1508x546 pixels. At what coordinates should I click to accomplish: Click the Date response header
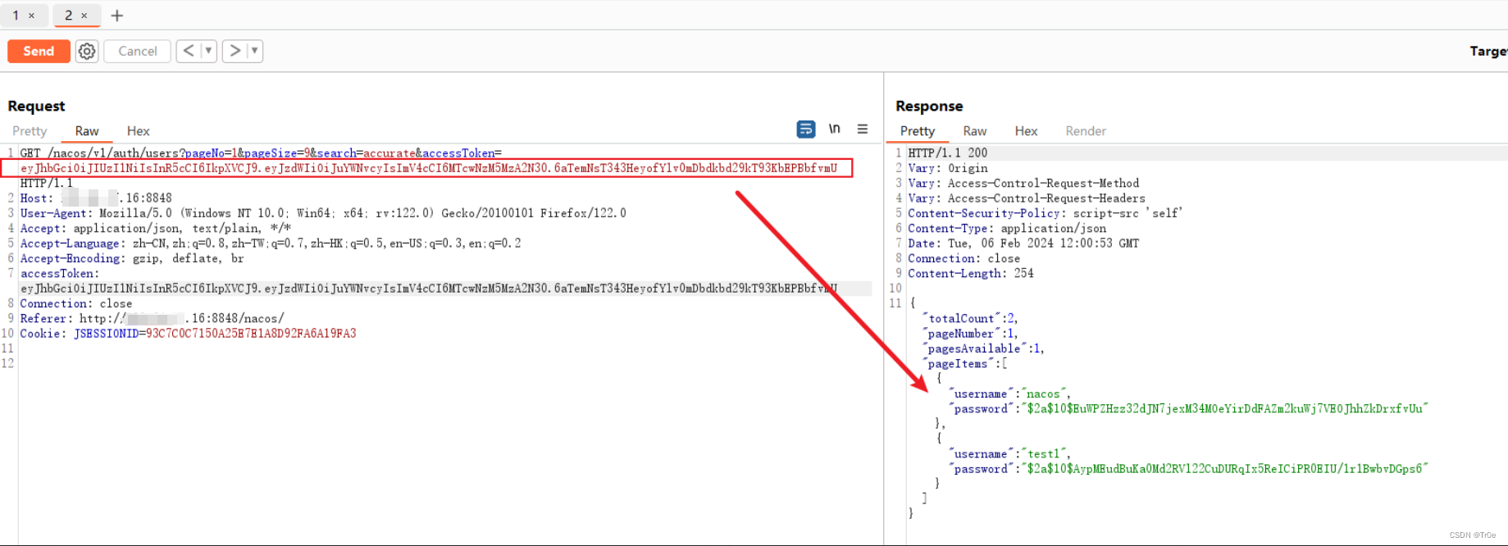(1023, 243)
